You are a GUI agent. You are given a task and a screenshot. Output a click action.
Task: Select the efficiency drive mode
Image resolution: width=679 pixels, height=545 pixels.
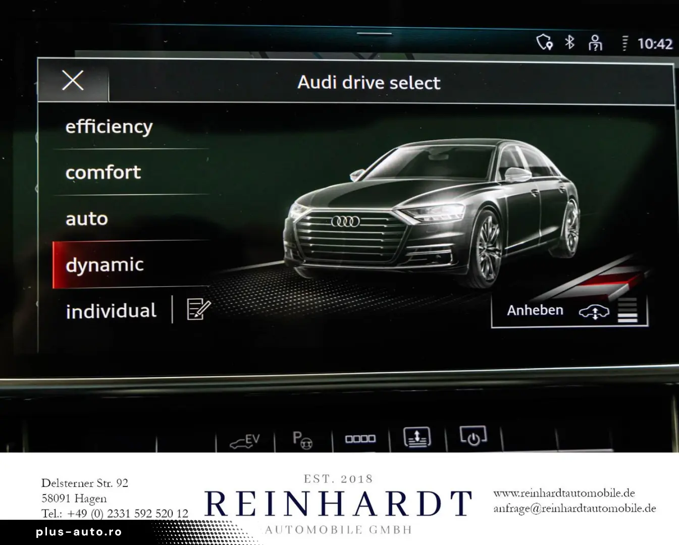click(109, 127)
